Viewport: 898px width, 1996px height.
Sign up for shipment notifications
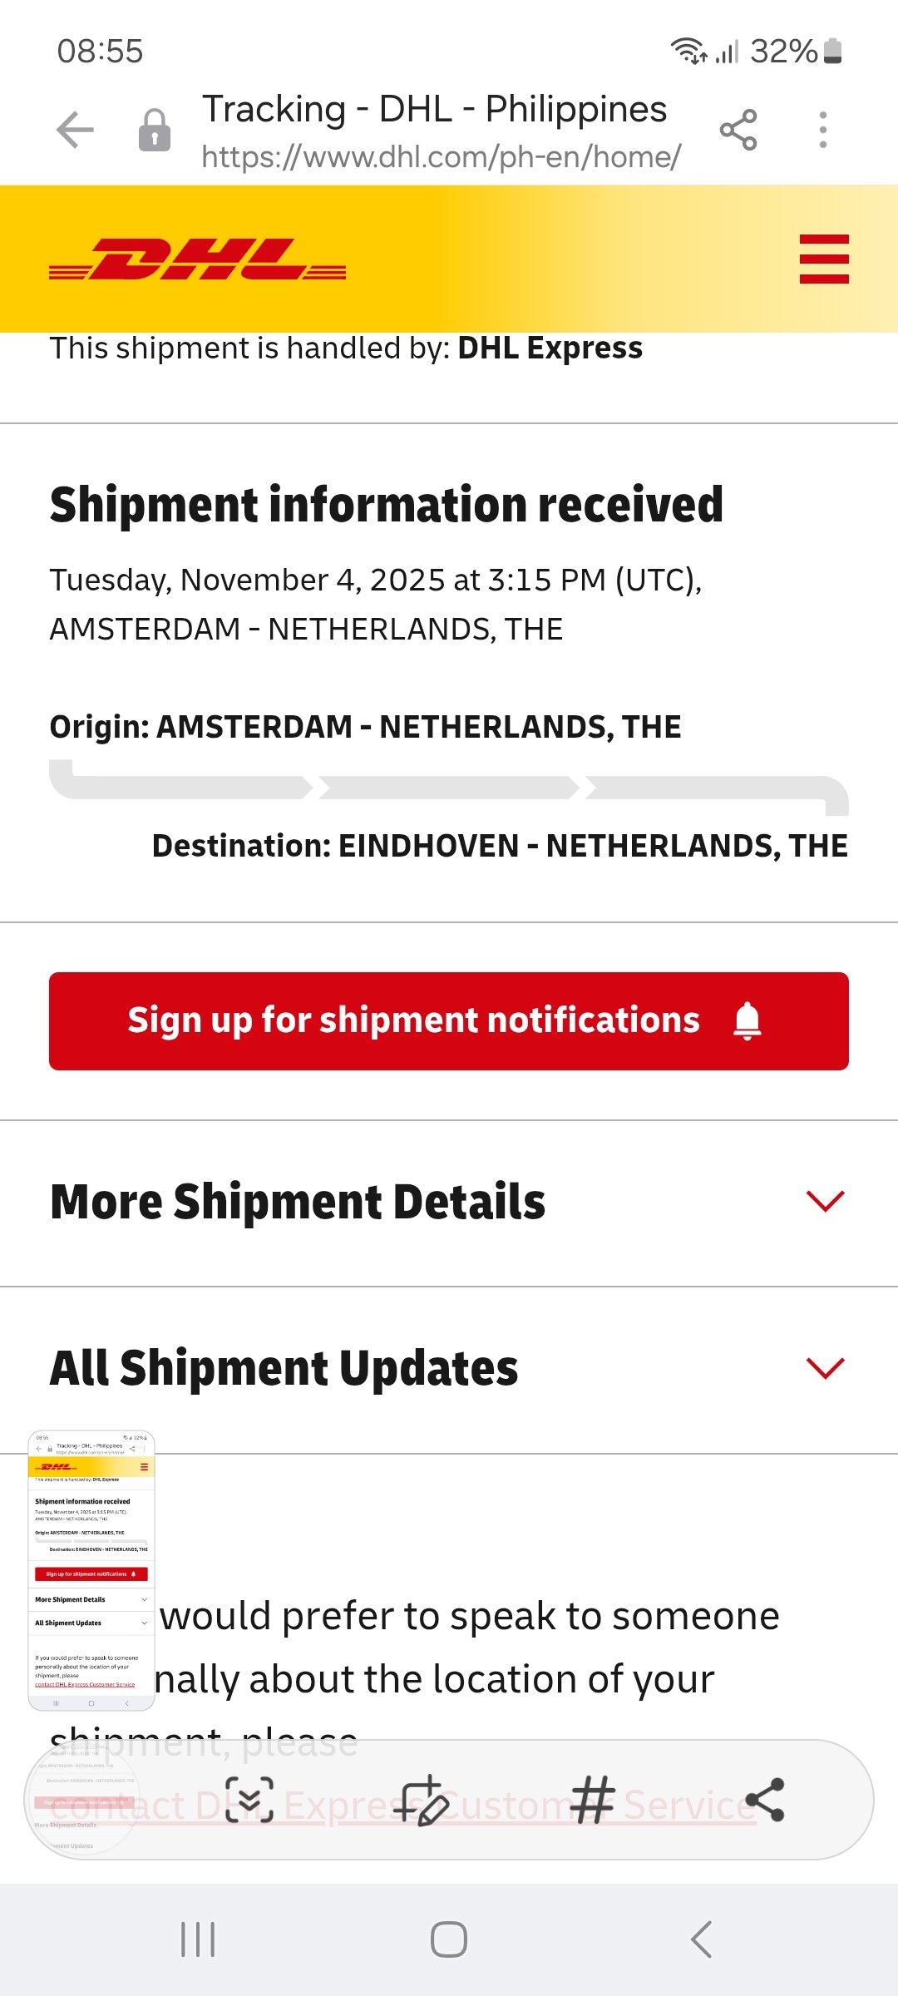[x=449, y=1020]
